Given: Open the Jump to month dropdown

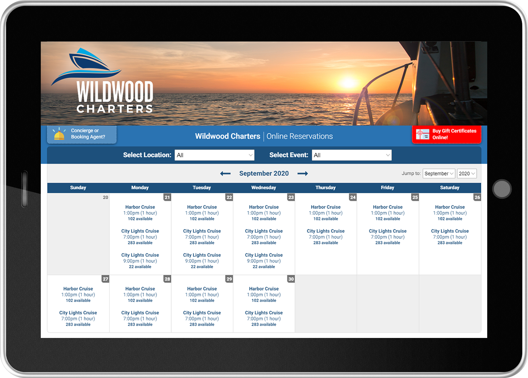Looking at the screenshot, I should [x=439, y=174].
